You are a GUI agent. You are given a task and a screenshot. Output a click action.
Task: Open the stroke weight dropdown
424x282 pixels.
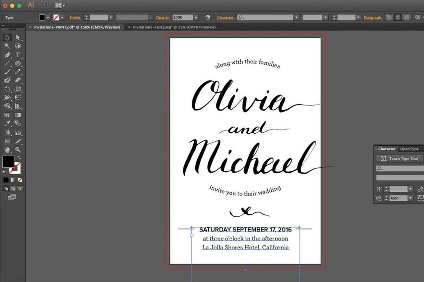click(111, 17)
